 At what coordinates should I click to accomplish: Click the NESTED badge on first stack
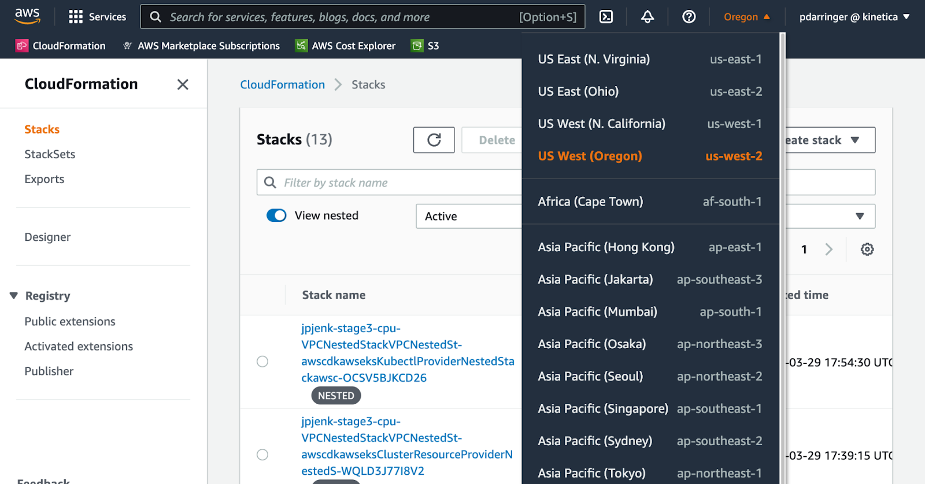336,396
